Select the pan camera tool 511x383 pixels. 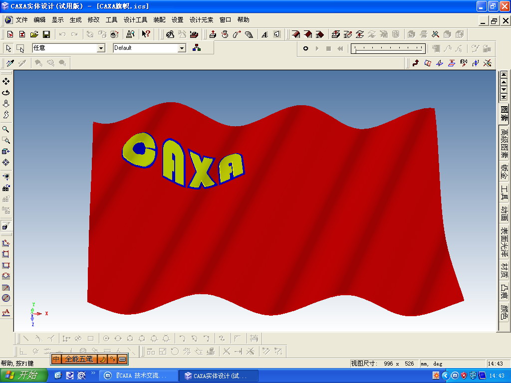(6, 81)
